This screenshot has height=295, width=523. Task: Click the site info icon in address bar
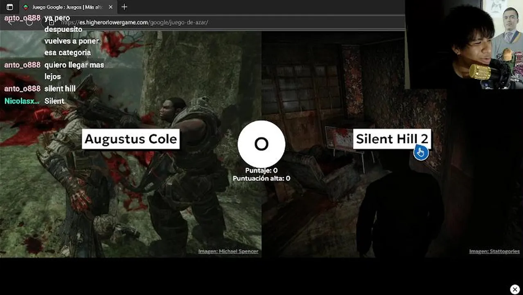click(52, 22)
